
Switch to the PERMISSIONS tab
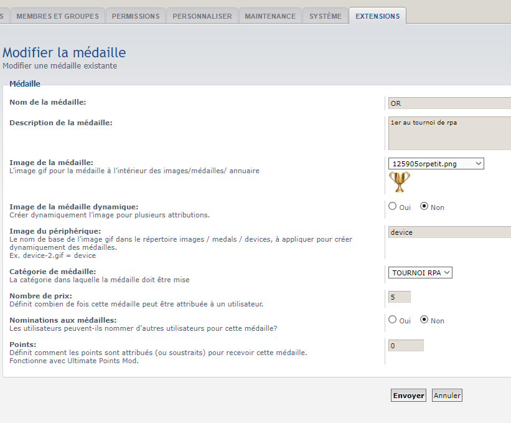point(136,16)
